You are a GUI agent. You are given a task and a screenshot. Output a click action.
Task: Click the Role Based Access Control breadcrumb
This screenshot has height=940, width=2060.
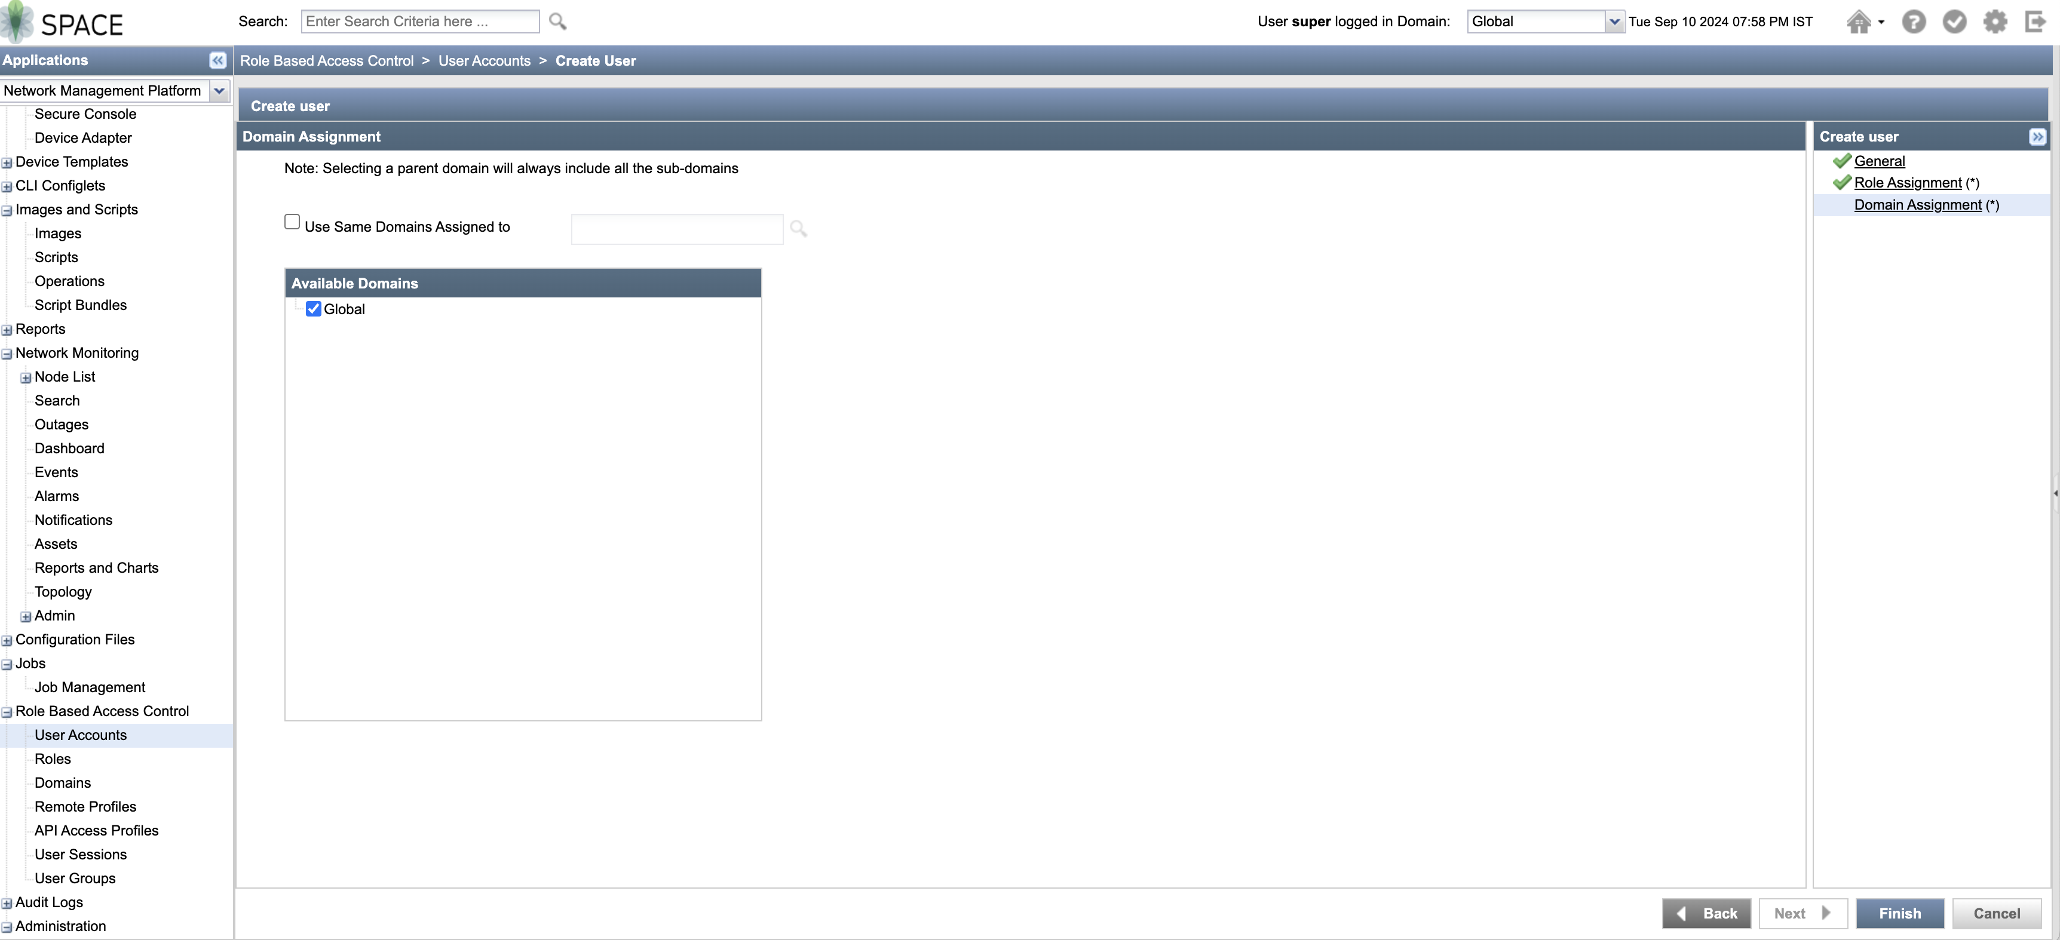[x=327, y=61]
